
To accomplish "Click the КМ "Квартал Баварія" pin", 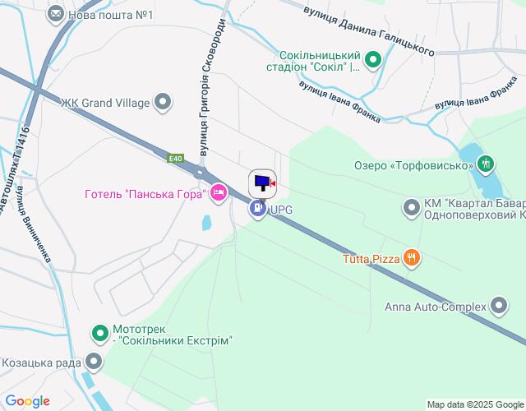I will [412, 208].
